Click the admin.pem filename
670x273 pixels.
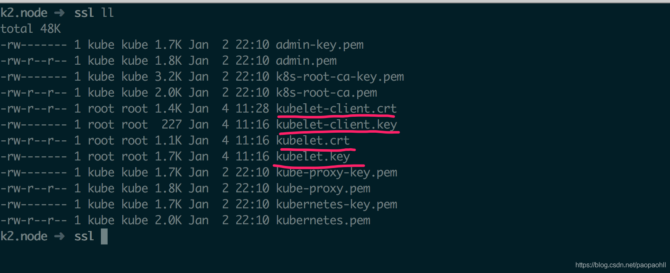(306, 60)
